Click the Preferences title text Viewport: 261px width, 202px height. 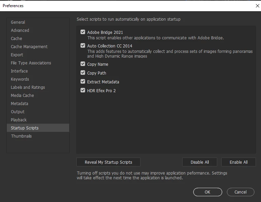pos(13,6)
